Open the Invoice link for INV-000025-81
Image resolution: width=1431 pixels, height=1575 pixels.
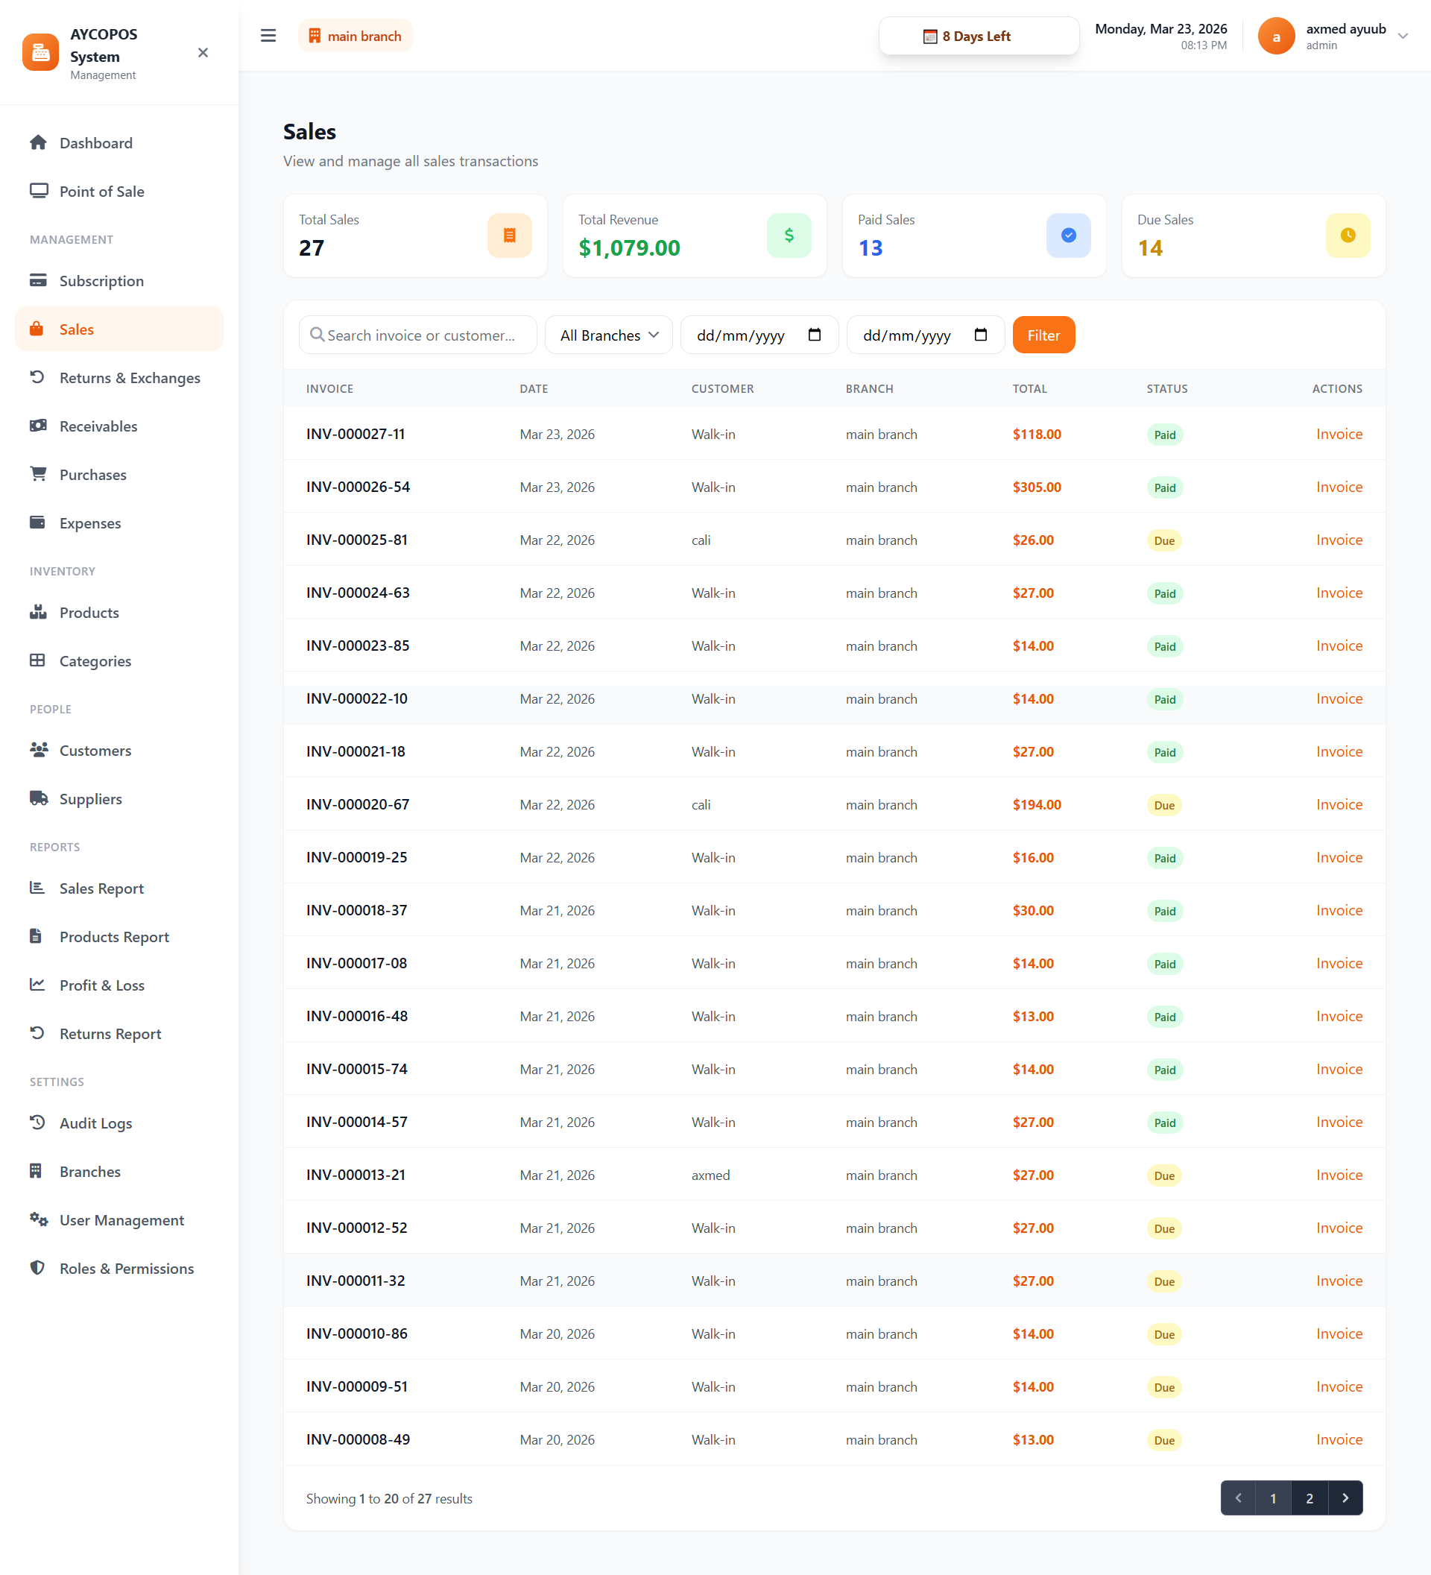click(x=1339, y=540)
